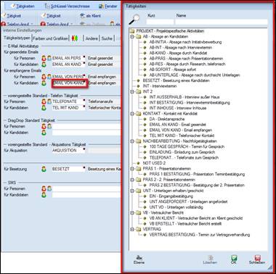This screenshot has height=274, width=276.
Task: Select 'AB-INITIA' tree item
Action: click(185, 42)
